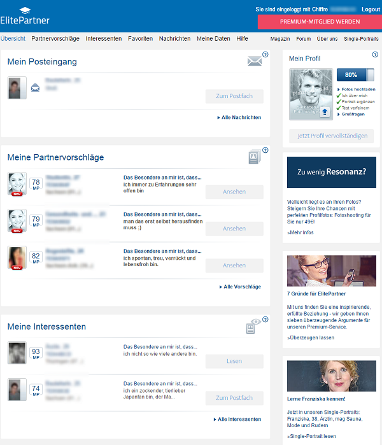
Task: Click the photo of the 78 MP suggestion
Action: click(x=17, y=183)
